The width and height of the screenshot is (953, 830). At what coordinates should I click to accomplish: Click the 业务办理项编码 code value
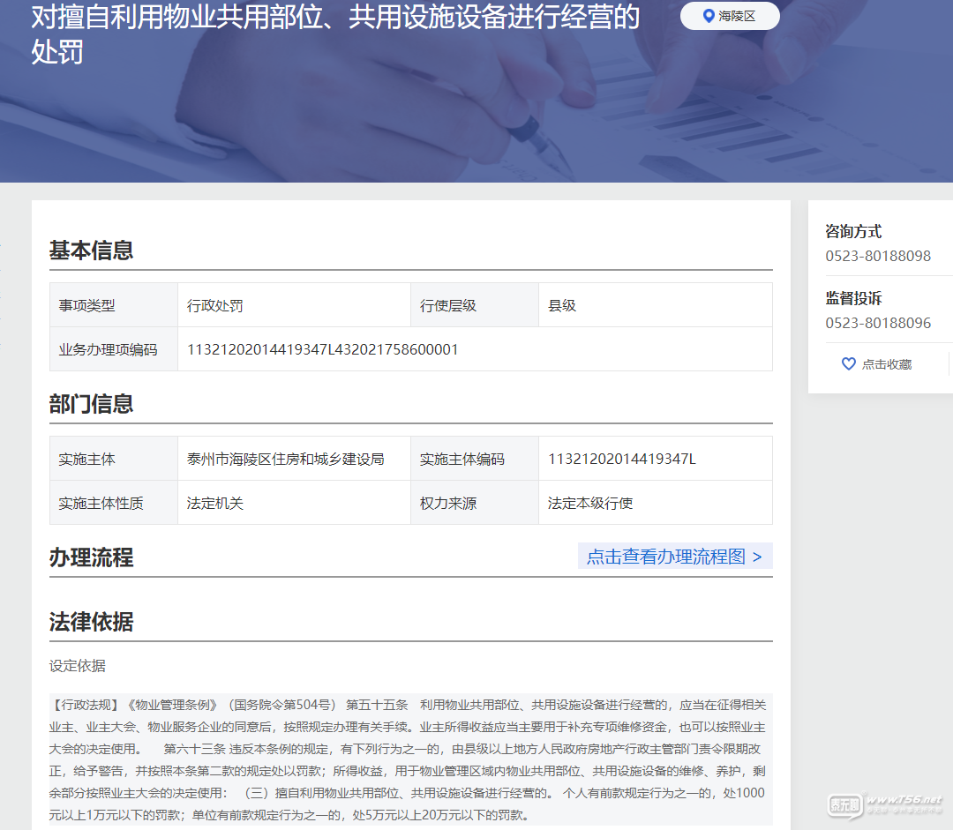click(322, 349)
